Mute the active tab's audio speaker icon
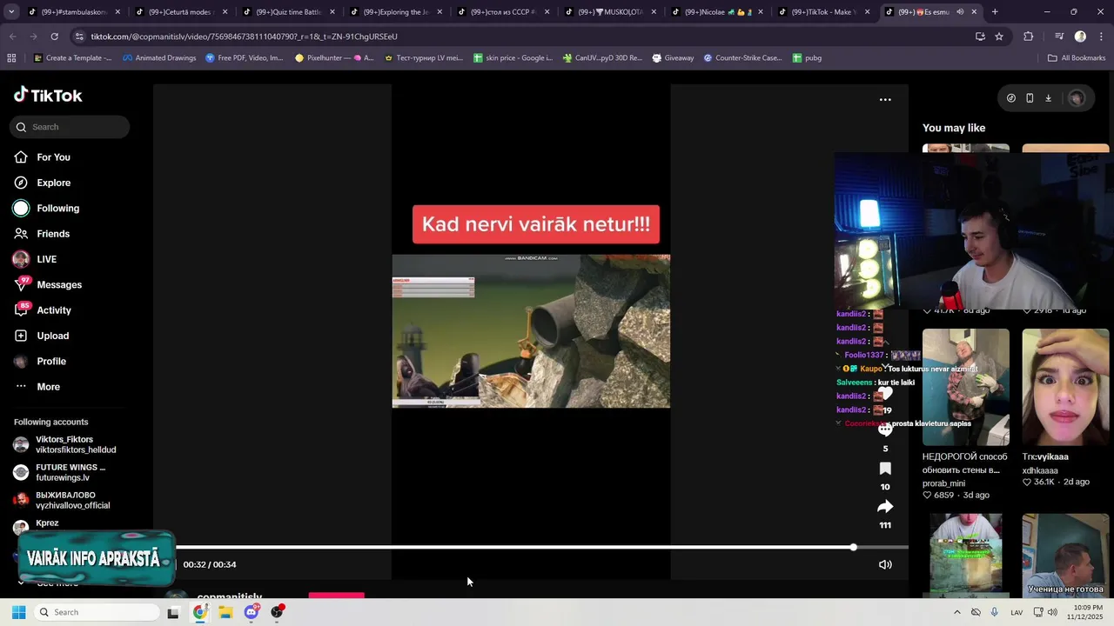The height and width of the screenshot is (626, 1114). [x=960, y=12]
